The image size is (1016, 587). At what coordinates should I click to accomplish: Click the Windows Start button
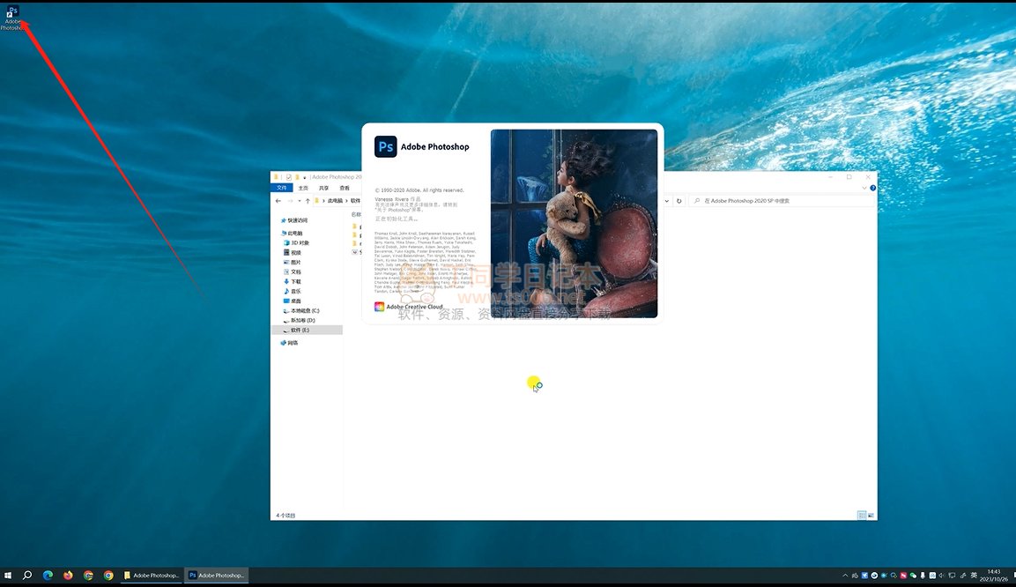[8, 576]
